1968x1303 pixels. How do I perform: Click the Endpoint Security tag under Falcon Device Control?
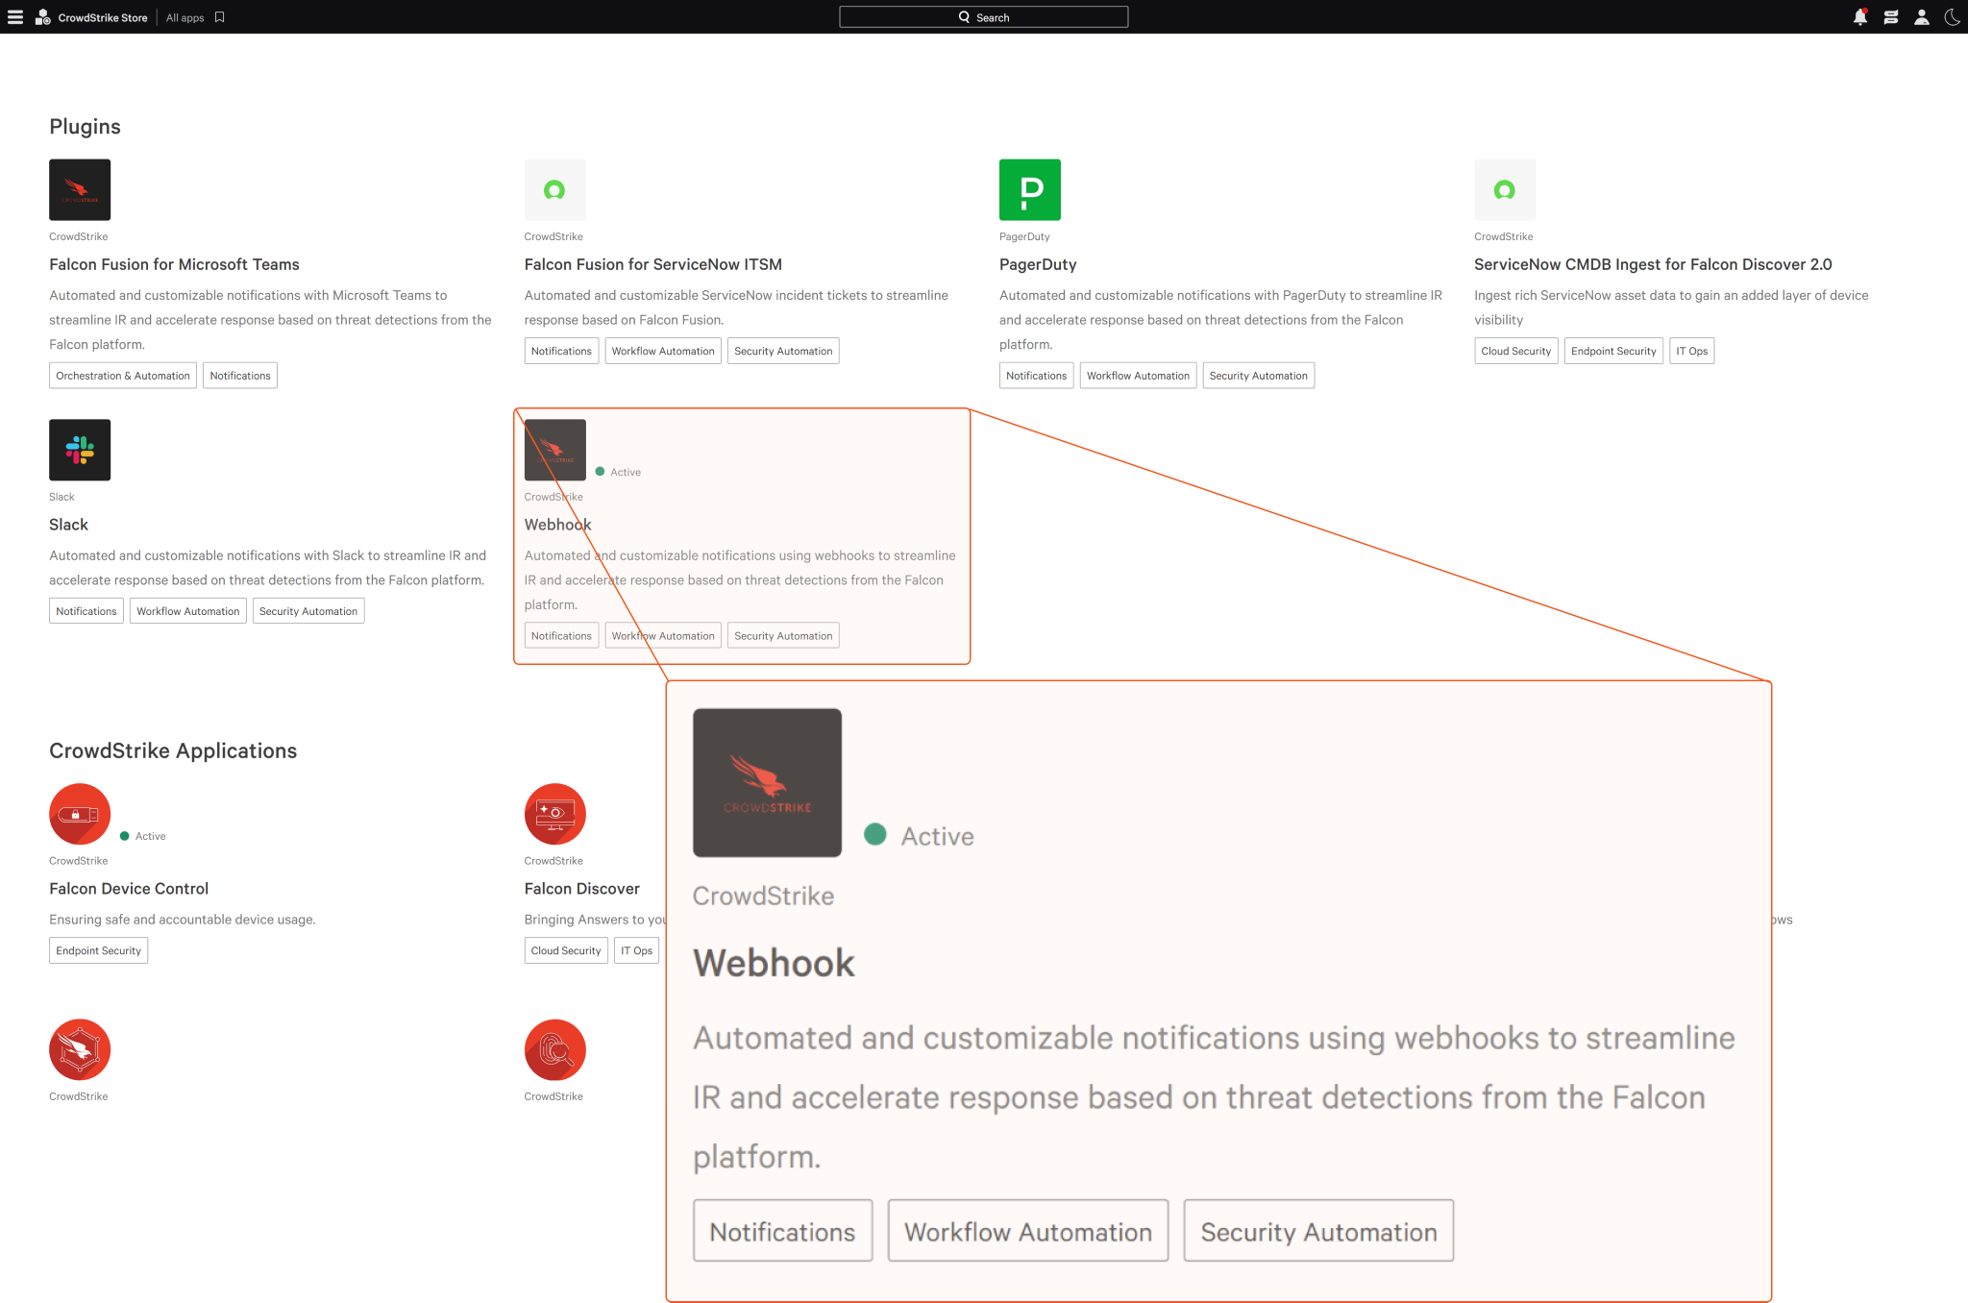tap(98, 950)
